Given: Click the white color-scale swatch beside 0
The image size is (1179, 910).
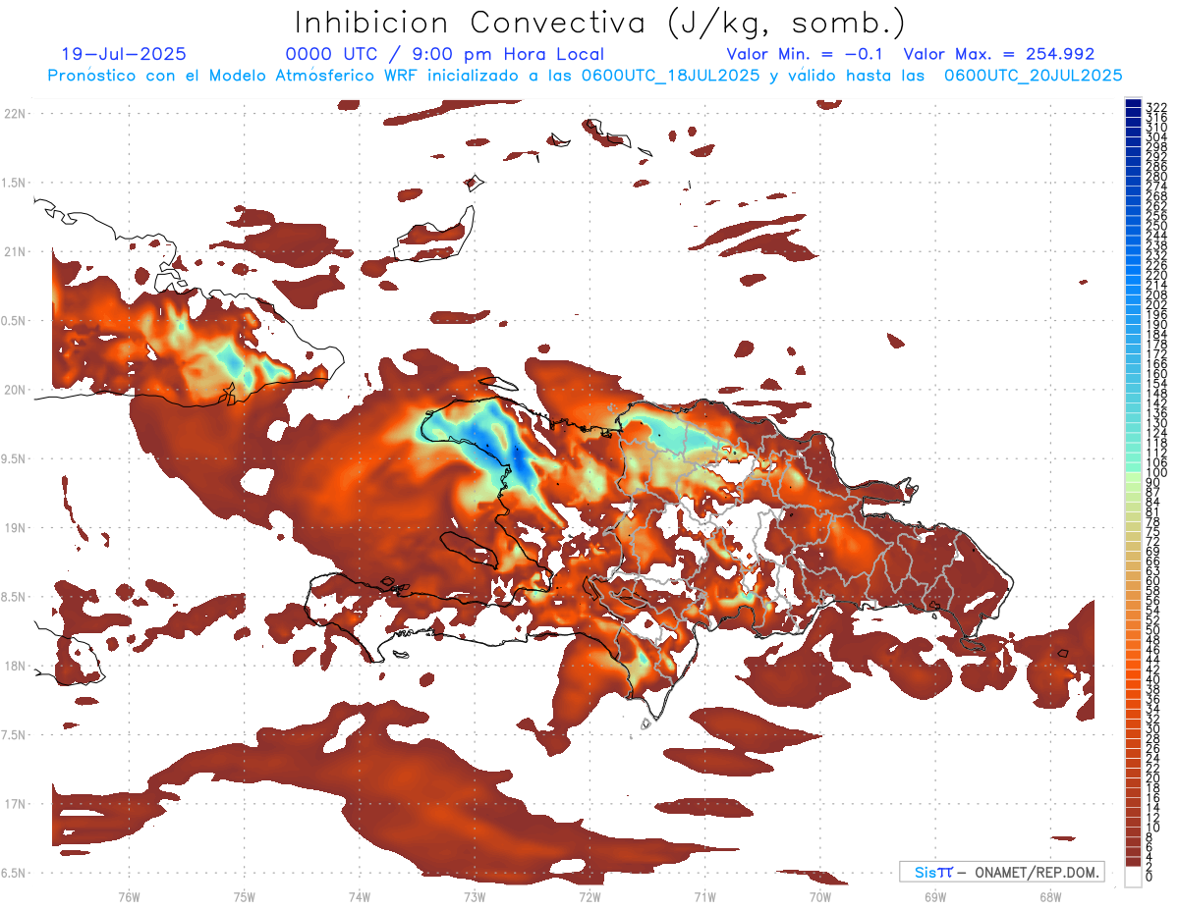Looking at the screenshot, I should 1134,877.
